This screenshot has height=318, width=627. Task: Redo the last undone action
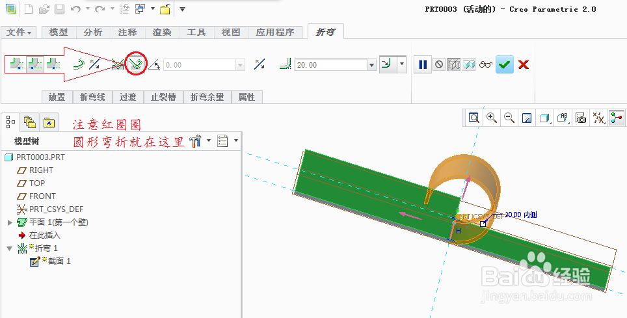tap(100, 9)
